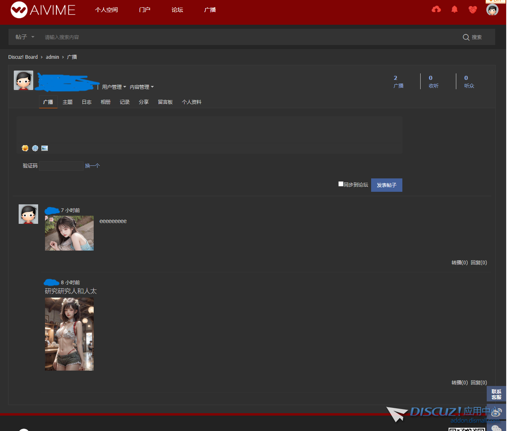Viewport: 507px width, 431px height.
Task: Enable the 同步到论坛 checkbox
Action: coord(341,184)
